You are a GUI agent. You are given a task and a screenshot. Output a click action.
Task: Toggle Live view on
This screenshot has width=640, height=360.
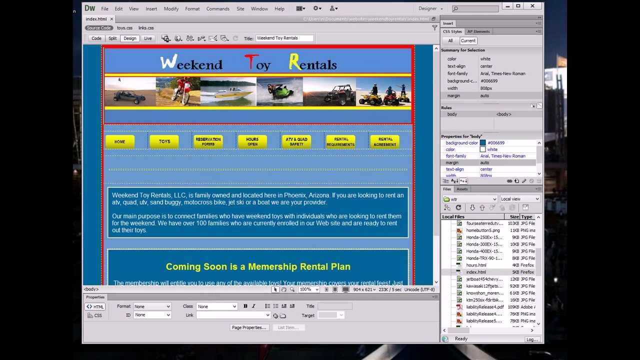tap(148, 38)
